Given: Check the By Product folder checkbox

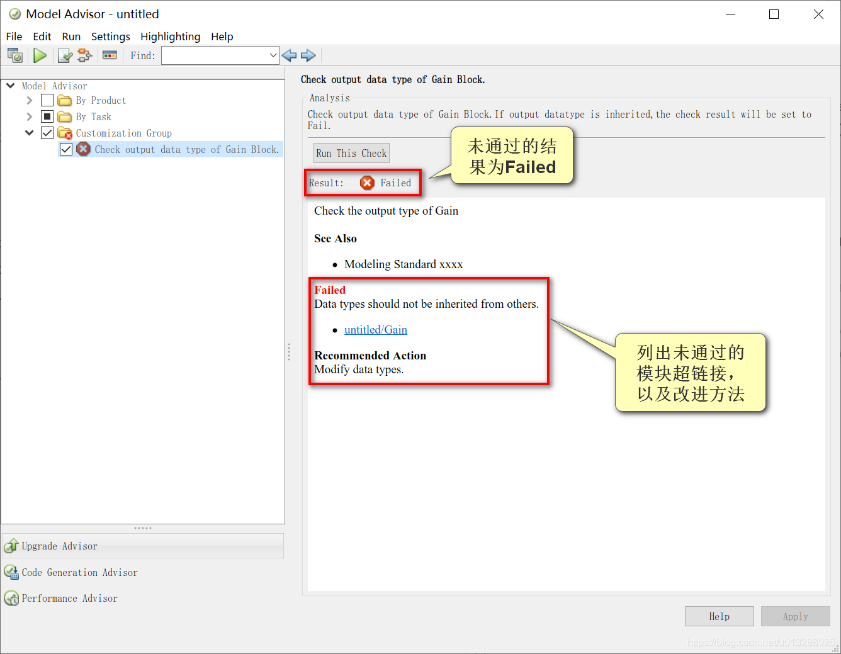Looking at the screenshot, I should click(47, 100).
